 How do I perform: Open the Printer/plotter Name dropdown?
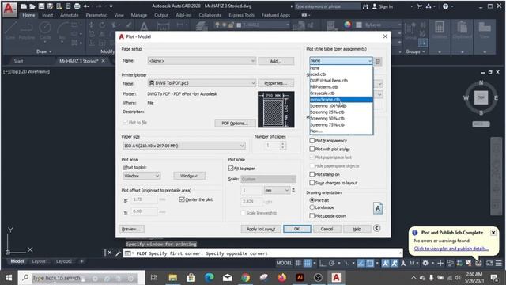pyautogui.click(x=202, y=83)
